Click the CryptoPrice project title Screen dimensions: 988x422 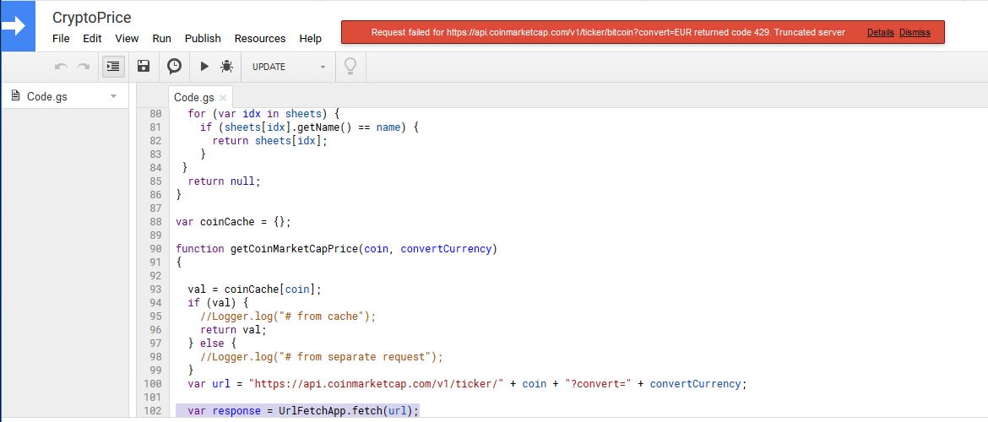(92, 19)
